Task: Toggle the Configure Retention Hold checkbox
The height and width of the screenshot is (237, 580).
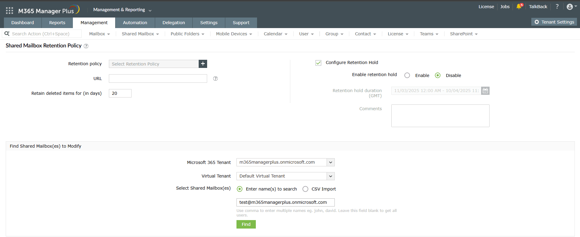Action: (318, 63)
